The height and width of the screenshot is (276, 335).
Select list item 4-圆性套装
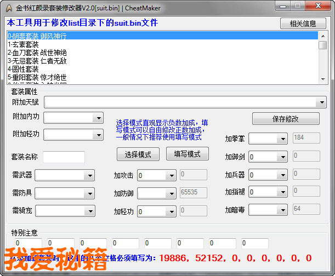point(23,69)
